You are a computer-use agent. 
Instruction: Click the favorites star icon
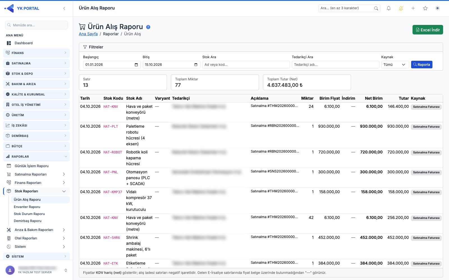click(425, 8)
